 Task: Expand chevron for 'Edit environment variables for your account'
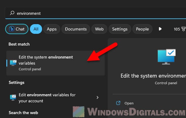pyautogui.click(x=97, y=97)
